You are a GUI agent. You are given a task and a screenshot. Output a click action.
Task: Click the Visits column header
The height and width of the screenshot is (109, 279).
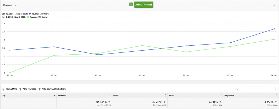195,95
